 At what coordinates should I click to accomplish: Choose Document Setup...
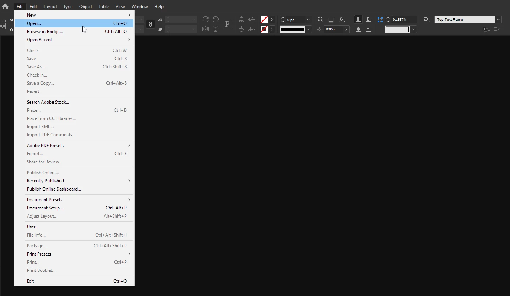point(74,208)
